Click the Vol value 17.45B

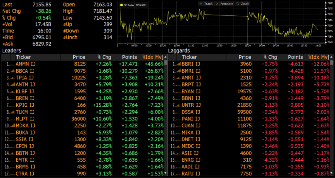click(x=43, y=24)
